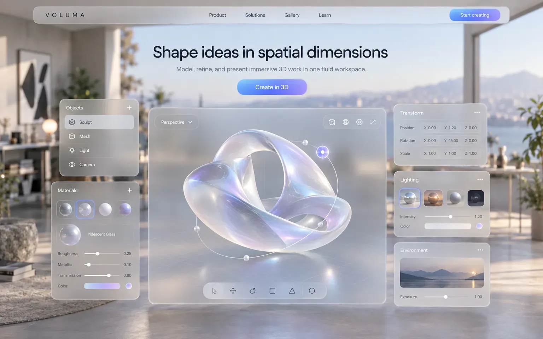
Task: Select the rotate tool in bottom toolbar
Action: (252, 291)
